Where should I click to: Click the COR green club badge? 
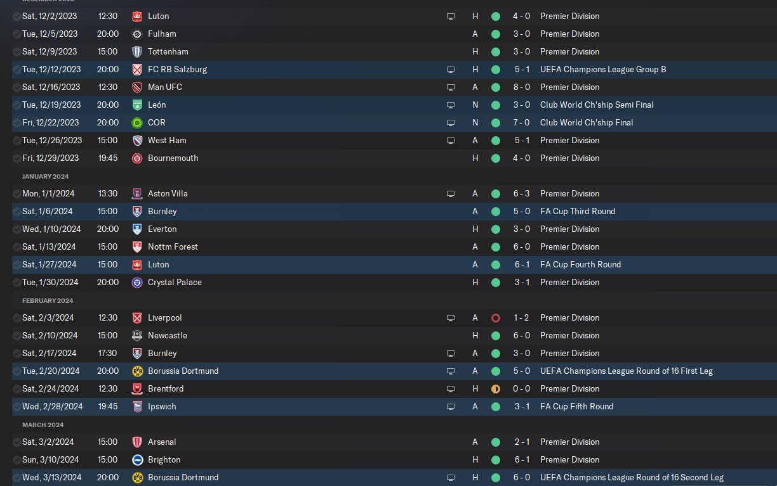[x=137, y=122]
